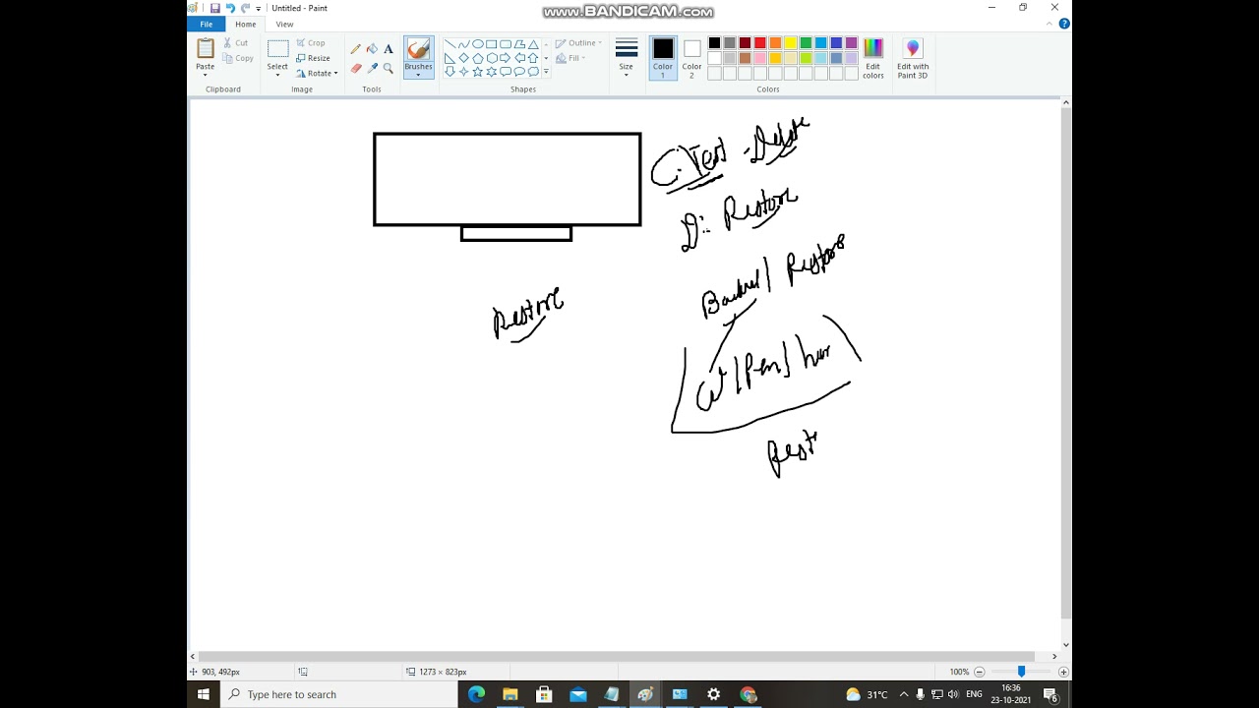Pick the purple color swatch
The width and height of the screenshot is (1259, 708).
coord(851,43)
